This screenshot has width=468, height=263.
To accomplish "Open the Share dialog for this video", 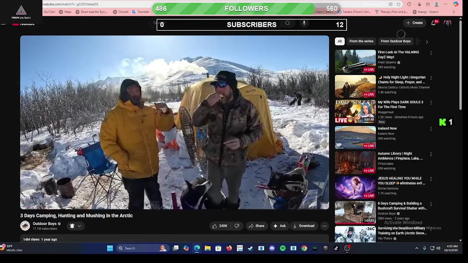I will tap(256, 226).
